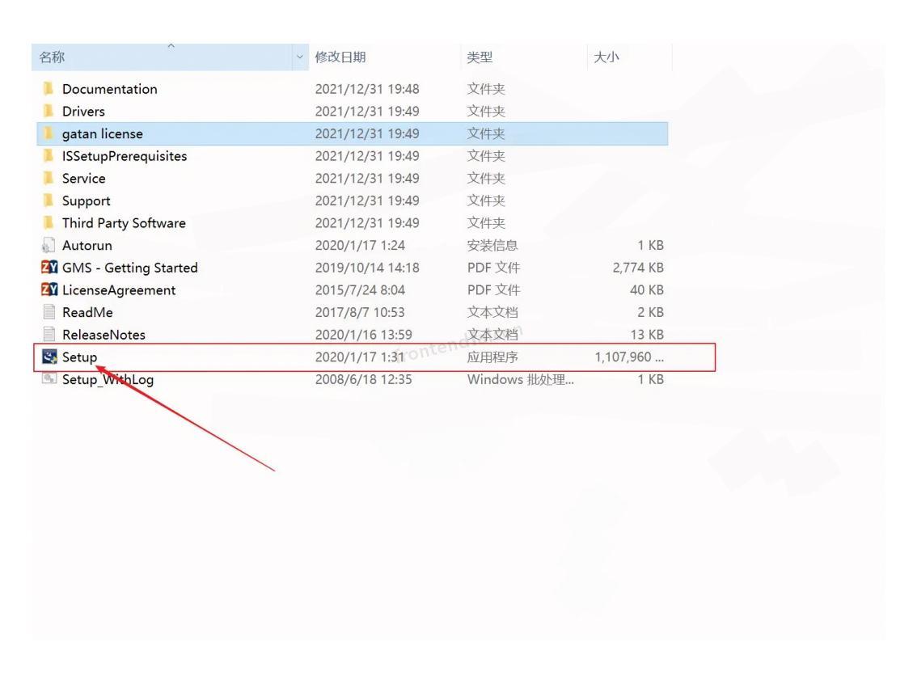Click the Setup file name text
This screenshot has width=917, height=684.
coord(79,357)
